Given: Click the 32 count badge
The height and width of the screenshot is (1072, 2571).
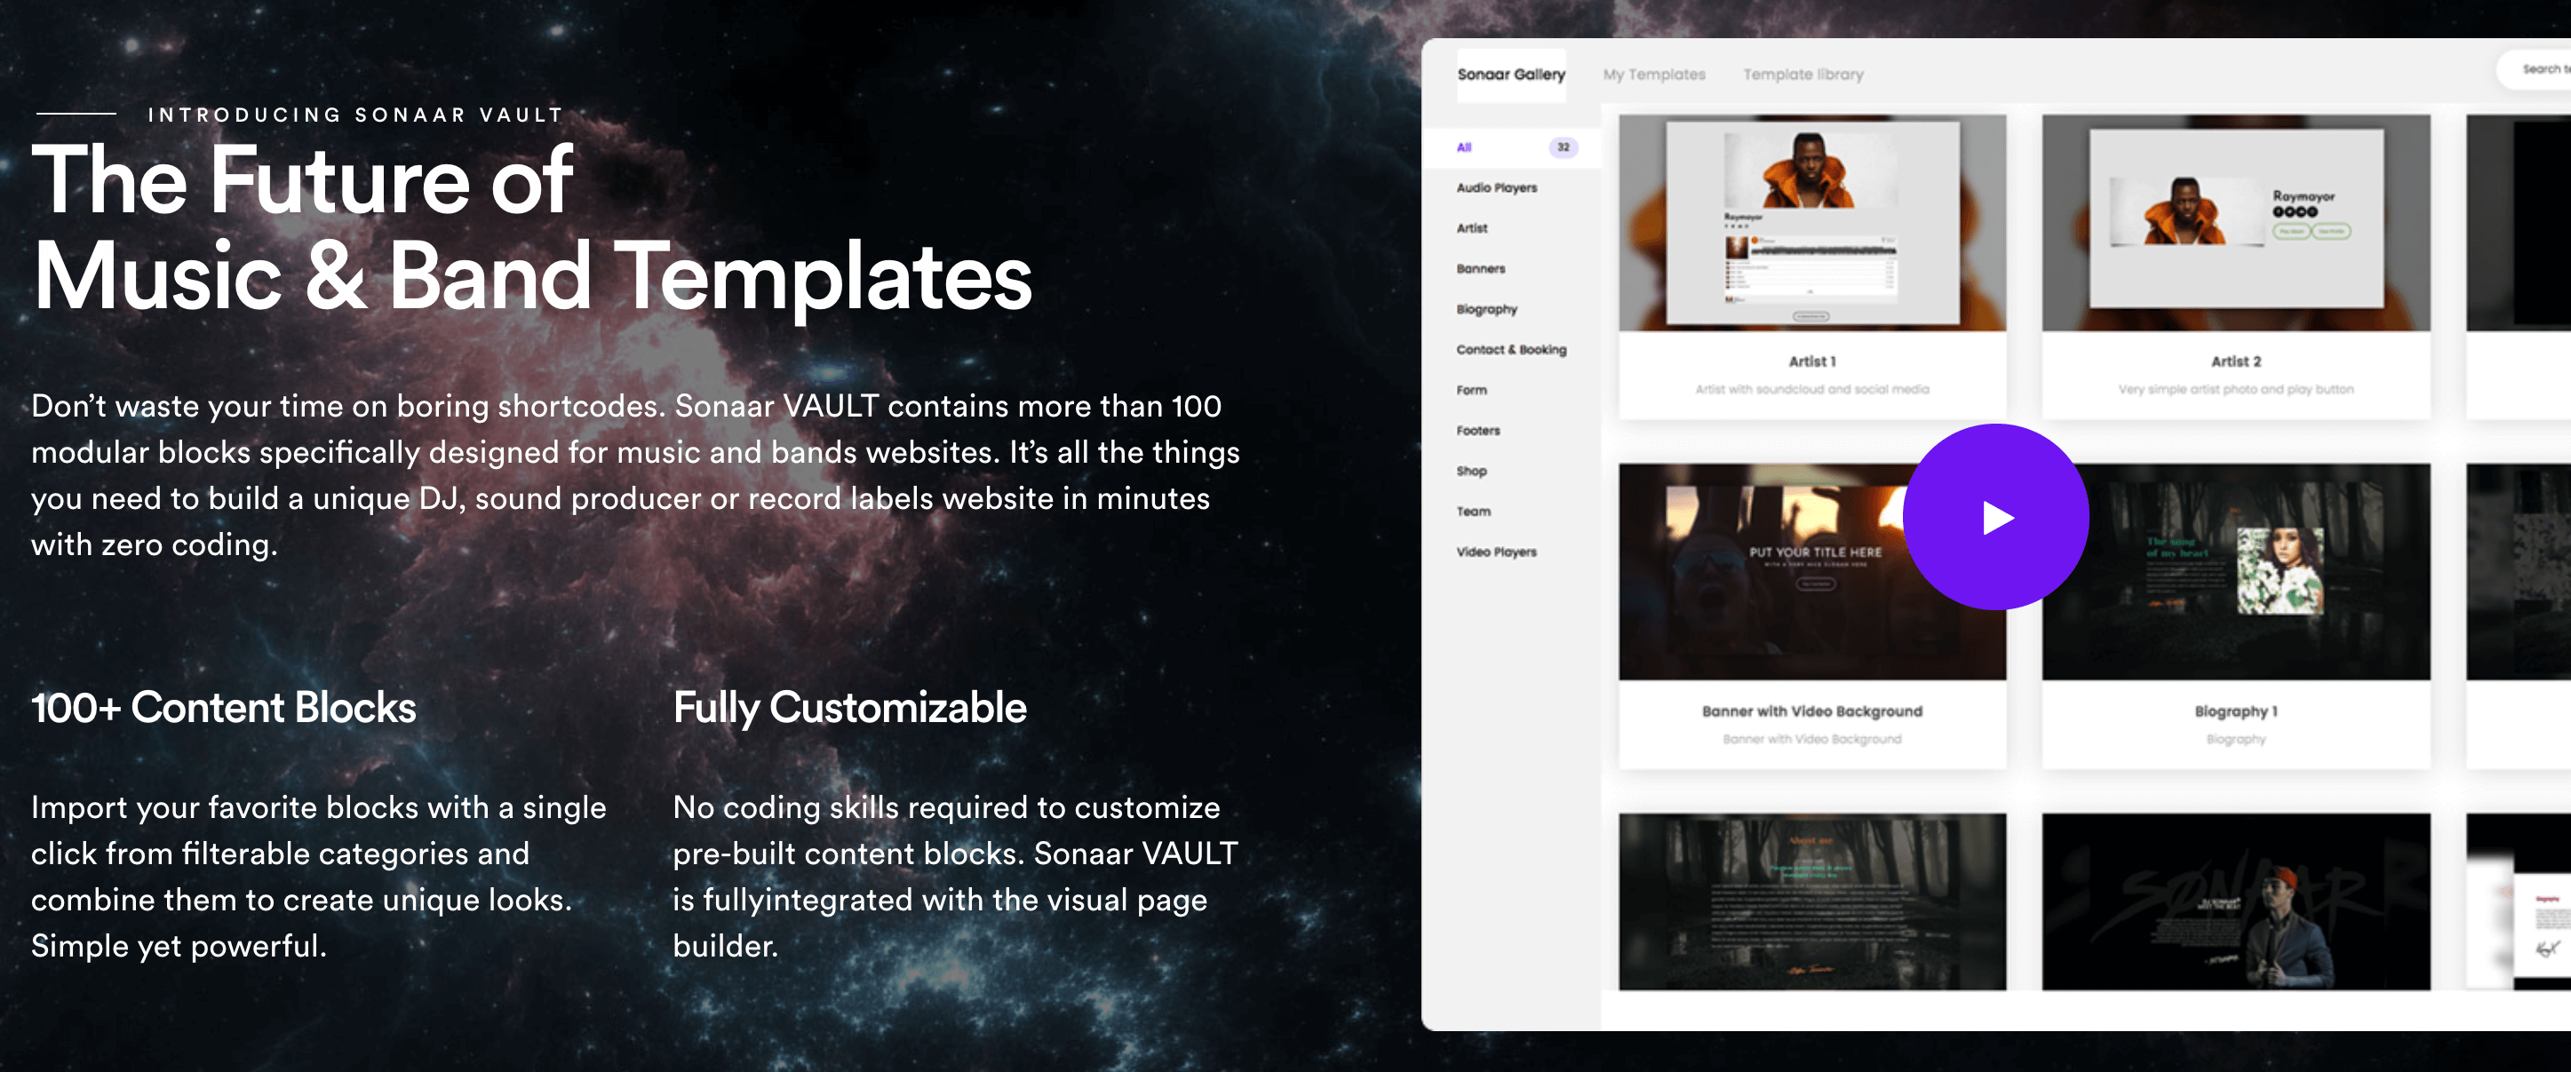Looking at the screenshot, I should coord(1563,147).
